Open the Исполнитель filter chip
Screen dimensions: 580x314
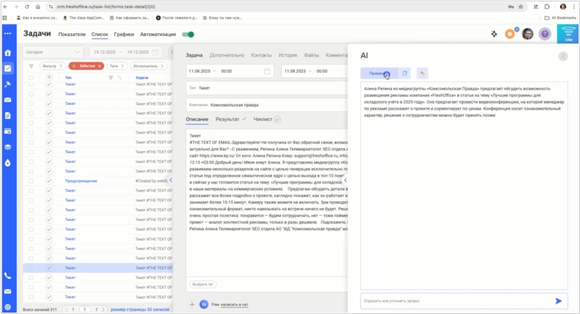(147, 66)
